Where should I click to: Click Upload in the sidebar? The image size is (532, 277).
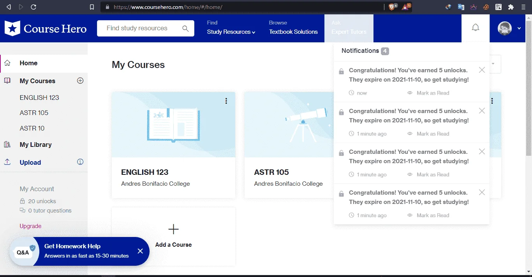pyautogui.click(x=30, y=162)
